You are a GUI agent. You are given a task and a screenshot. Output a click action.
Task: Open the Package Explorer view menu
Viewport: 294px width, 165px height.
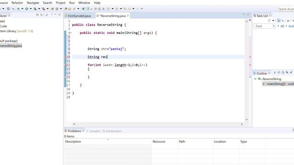tap(52, 14)
